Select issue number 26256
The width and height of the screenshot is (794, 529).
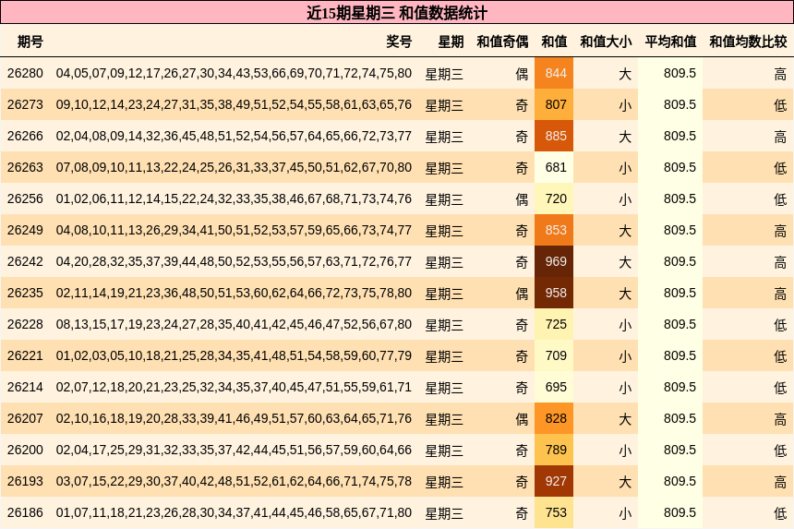tap(25, 198)
